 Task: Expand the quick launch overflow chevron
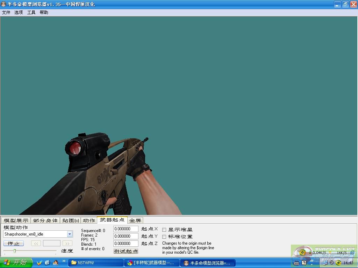tap(64, 261)
